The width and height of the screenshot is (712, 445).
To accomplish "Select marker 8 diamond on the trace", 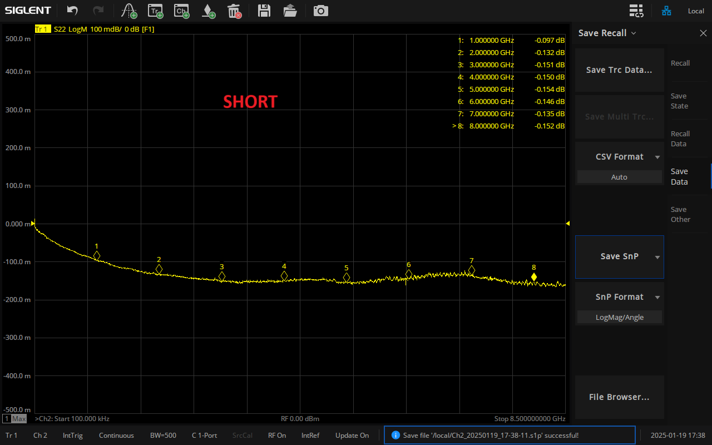I will point(533,277).
